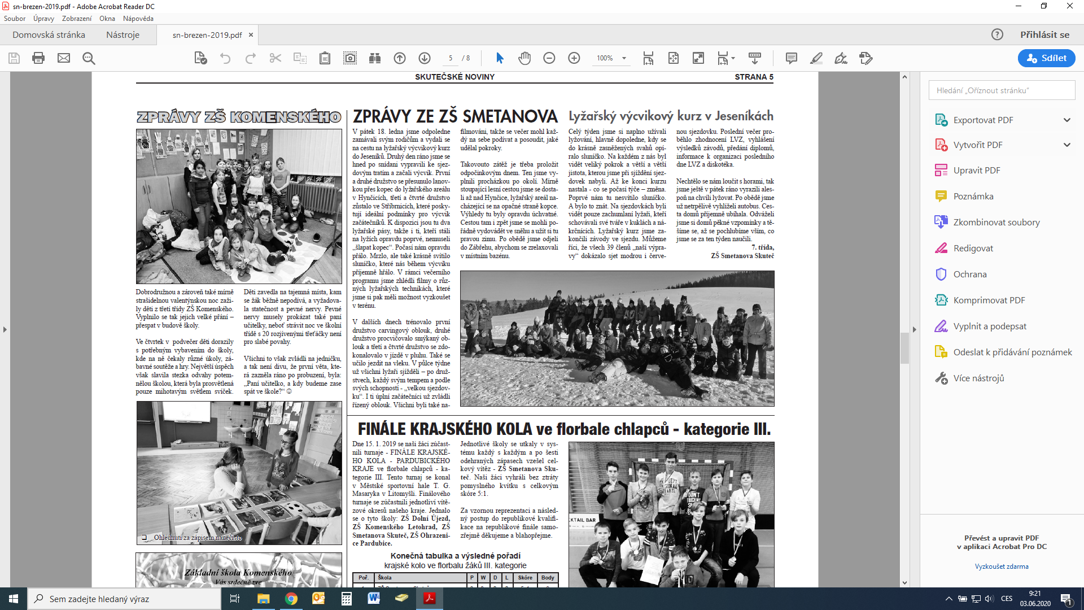Click the Zoom in plus icon

[574, 58]
